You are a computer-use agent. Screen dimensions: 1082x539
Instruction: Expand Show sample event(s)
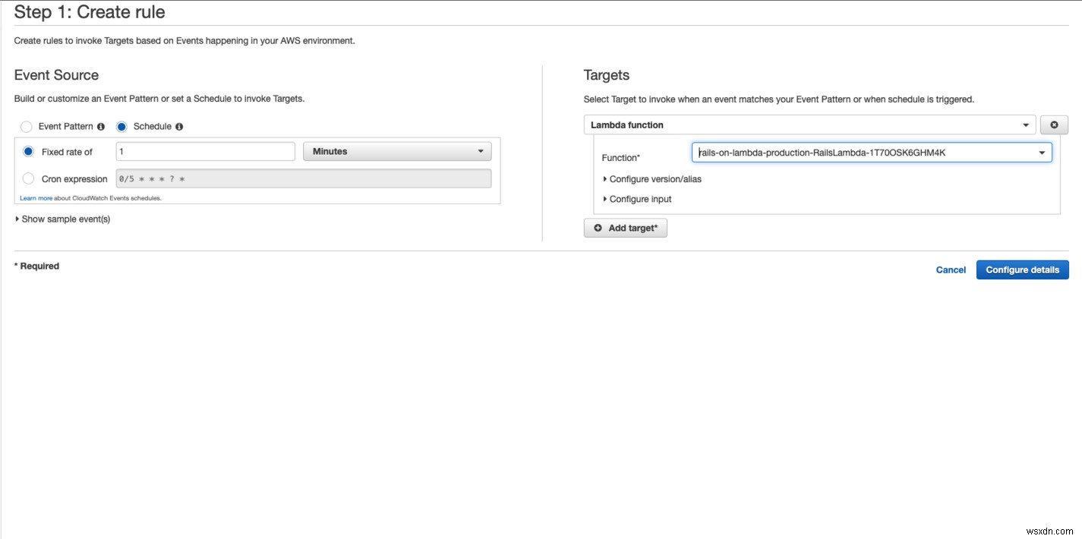coord(62,219)
